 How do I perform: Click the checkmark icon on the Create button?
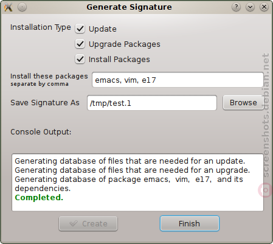tap(74, 223)
